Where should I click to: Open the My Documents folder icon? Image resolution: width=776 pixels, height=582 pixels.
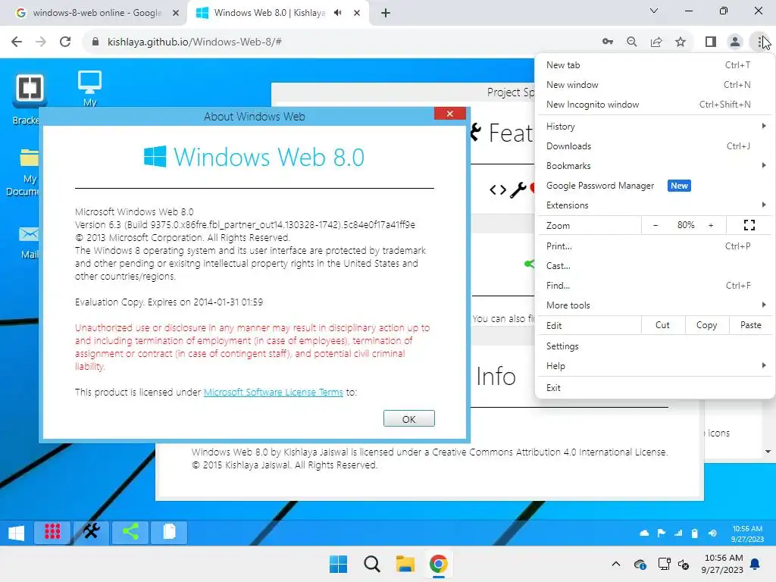coord(30,158)
